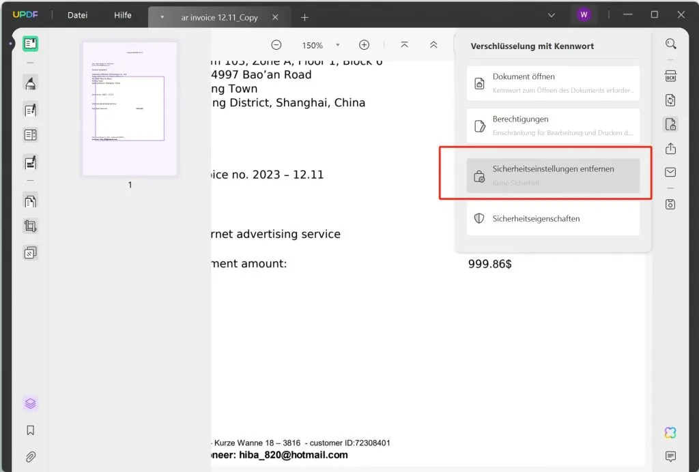
Task: Open the Form preparation tool
Action: click(30, 135)
